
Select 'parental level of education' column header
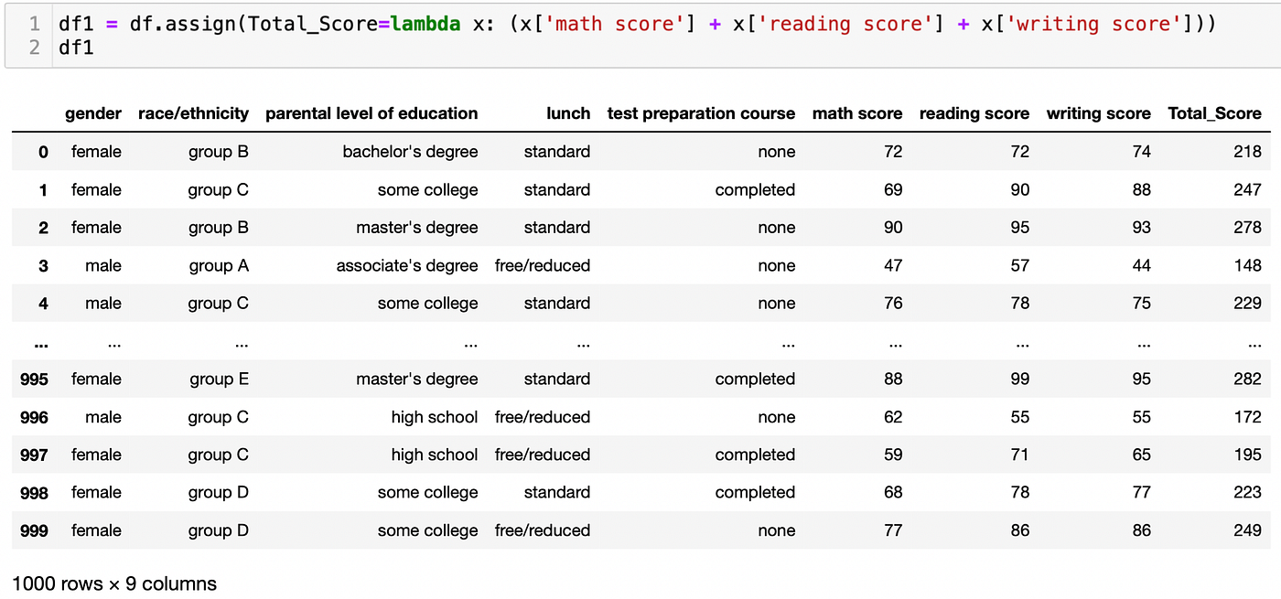[x=371, y=113]
